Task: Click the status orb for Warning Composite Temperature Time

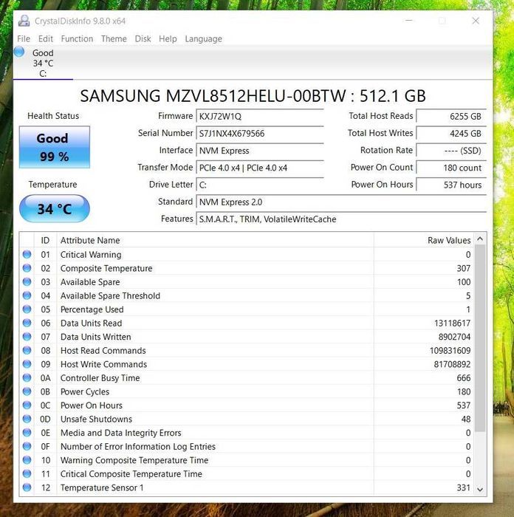Action: coord(27,460)
